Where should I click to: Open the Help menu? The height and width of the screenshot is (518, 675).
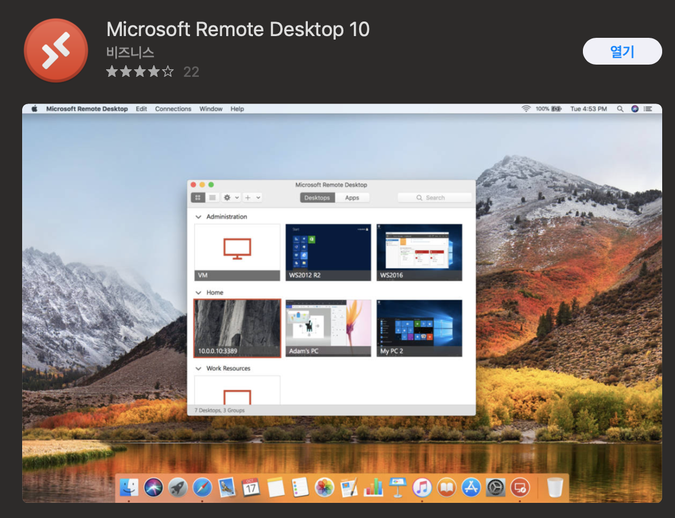(x=237, y=109)
